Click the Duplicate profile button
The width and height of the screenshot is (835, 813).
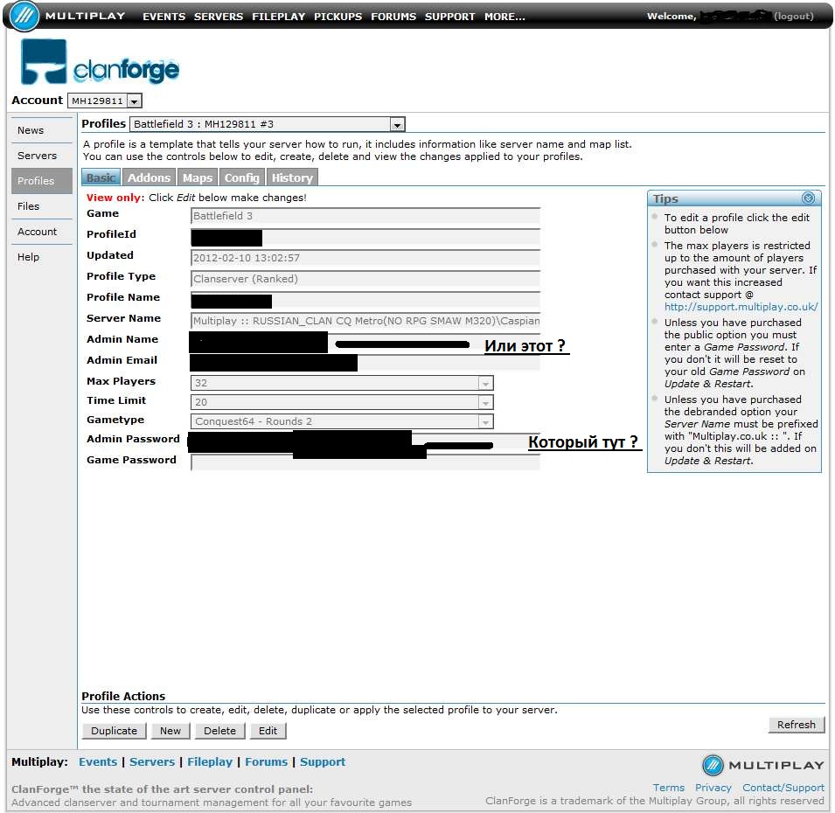[114, 731]
